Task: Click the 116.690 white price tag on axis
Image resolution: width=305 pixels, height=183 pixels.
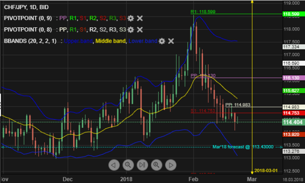Action: [x=294, y=63]
